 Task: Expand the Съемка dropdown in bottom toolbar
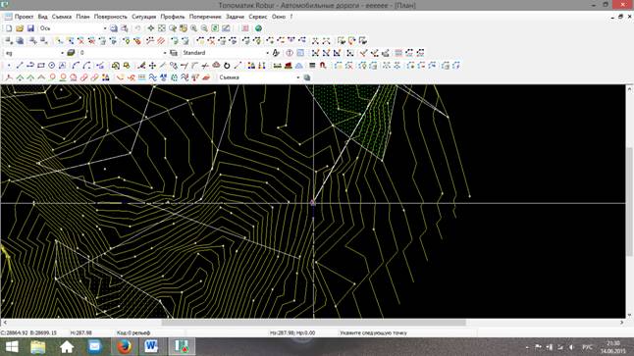(259, 77)
